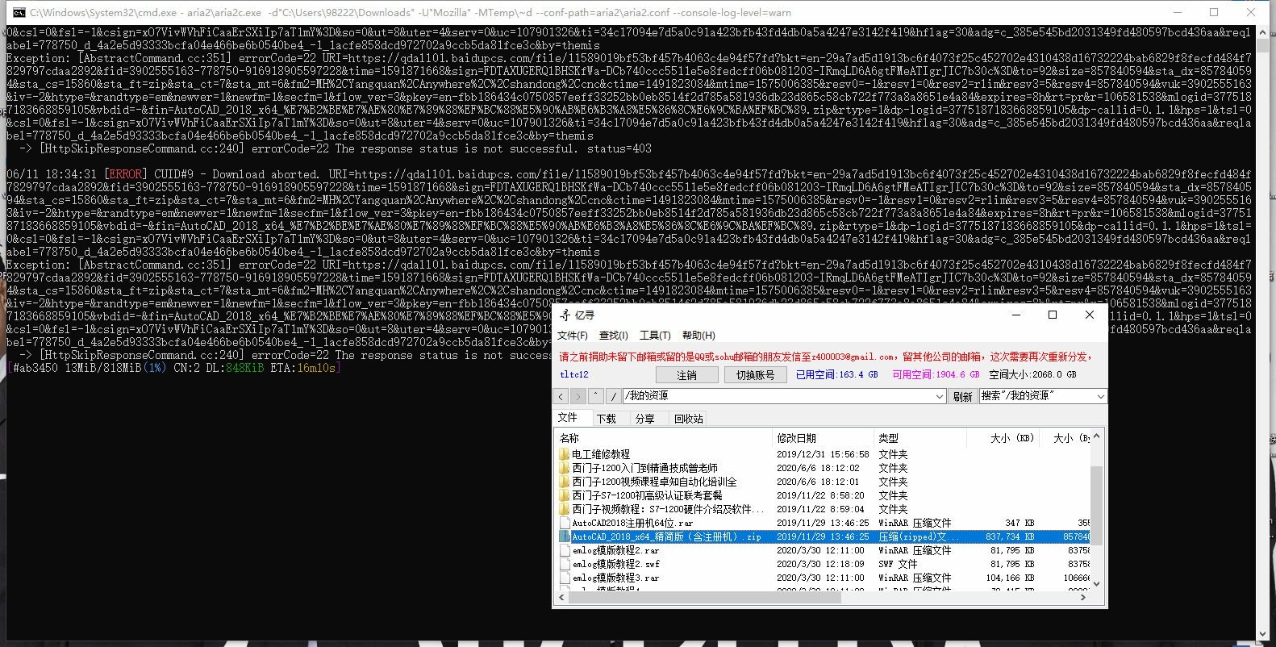Click the 注销 logout button
This screenshot has height=647, width=1276.
(x=686, y=375)
